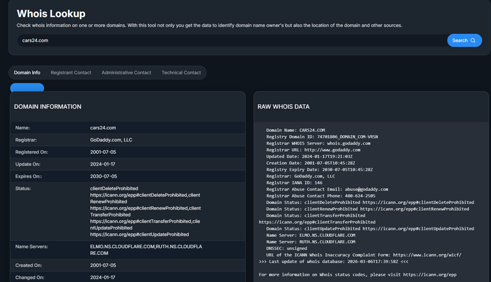Screen dimensions: 491x282
Task: Click the Registrar Abuse Contact Email line
Action: pos(327,189)
